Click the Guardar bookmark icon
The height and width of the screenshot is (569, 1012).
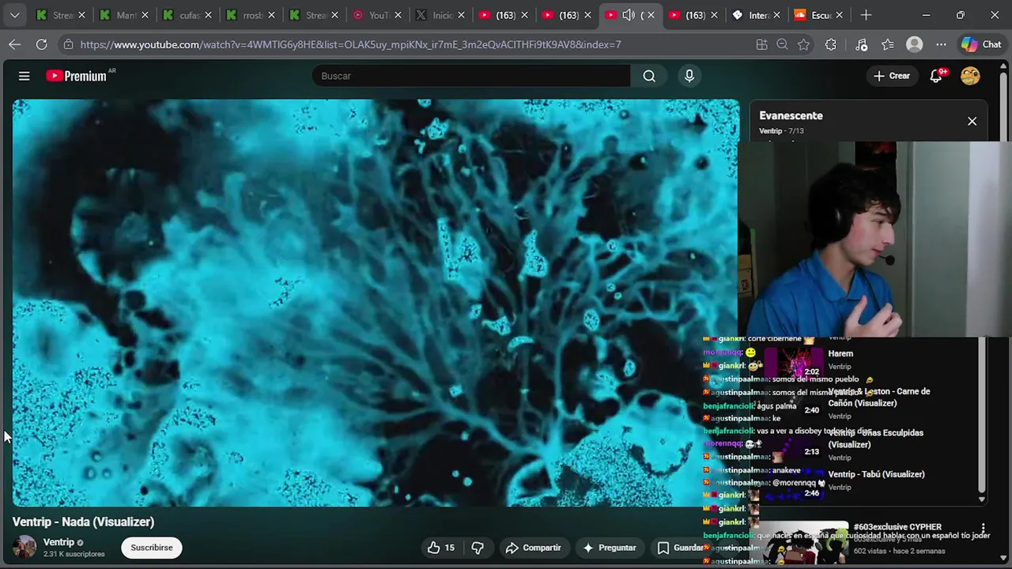663,548
